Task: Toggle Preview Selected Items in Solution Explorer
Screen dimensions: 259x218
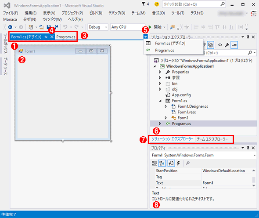Action: click(234, 45)
